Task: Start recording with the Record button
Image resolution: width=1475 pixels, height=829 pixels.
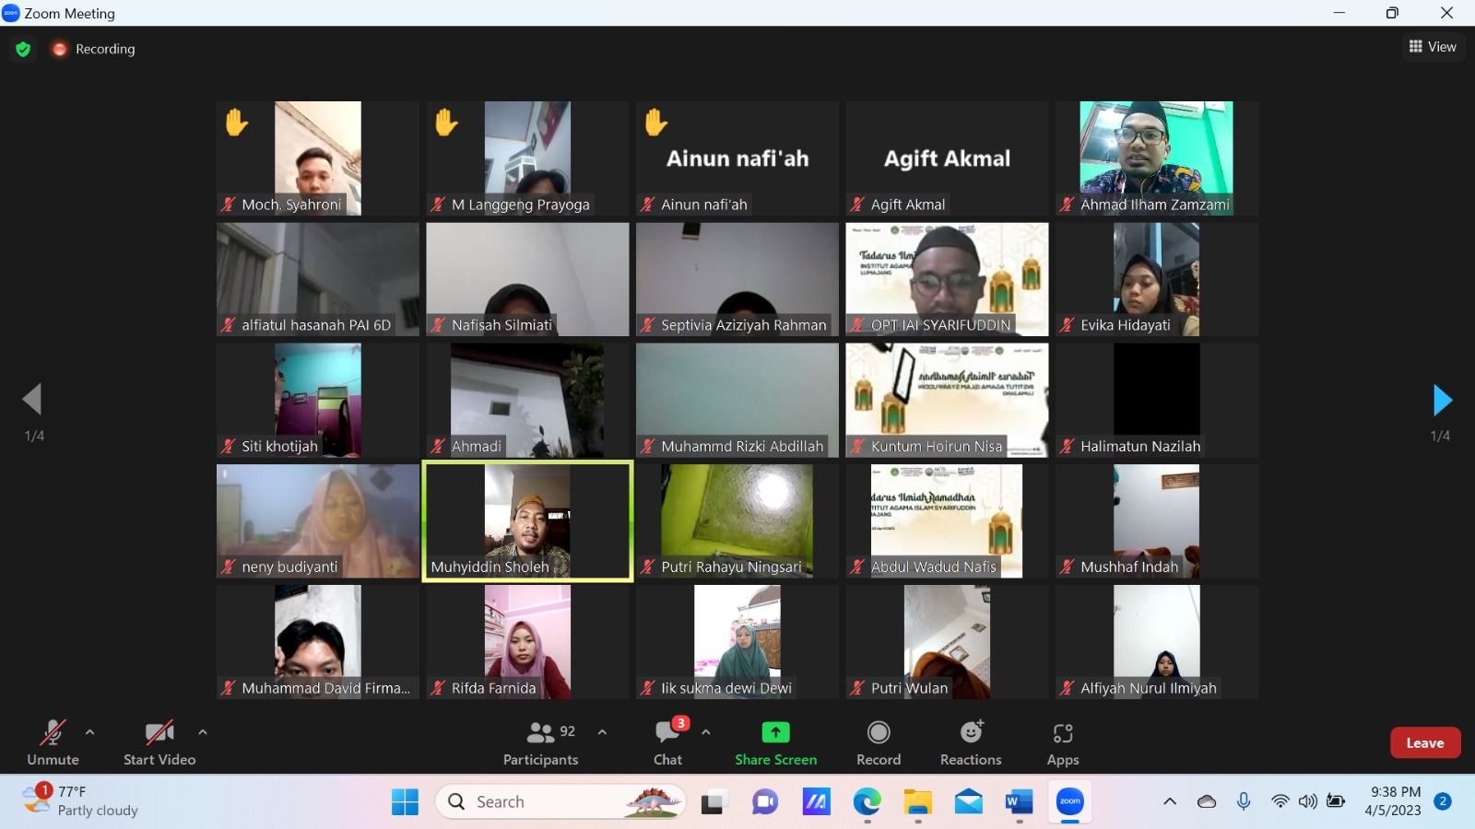Action: tap(879, 742)
